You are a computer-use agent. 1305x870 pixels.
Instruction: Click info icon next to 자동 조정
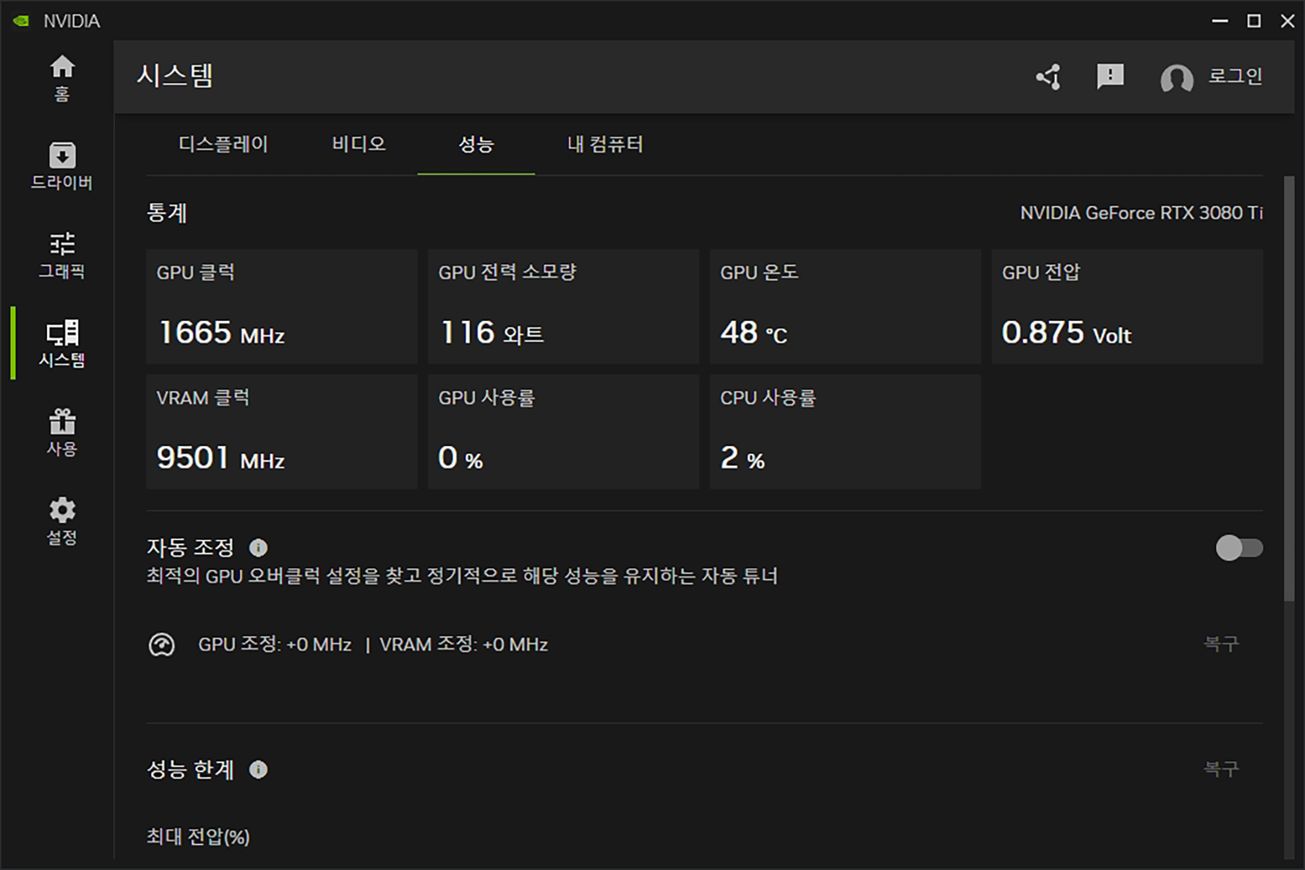[x=258, y=548]
